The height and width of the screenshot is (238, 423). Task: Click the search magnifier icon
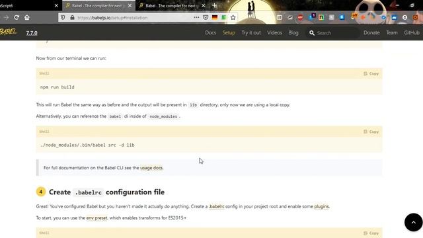tap(312, 33)
